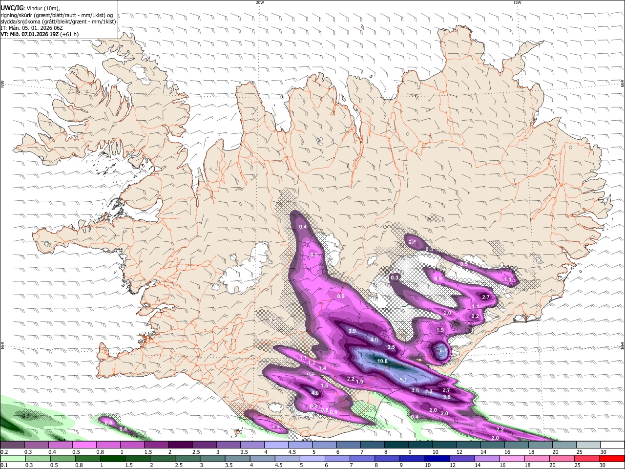Select the 'IT: Mán. 05. 01. 2026 06Z' line
Screen dimensions: 625x469
31,28
